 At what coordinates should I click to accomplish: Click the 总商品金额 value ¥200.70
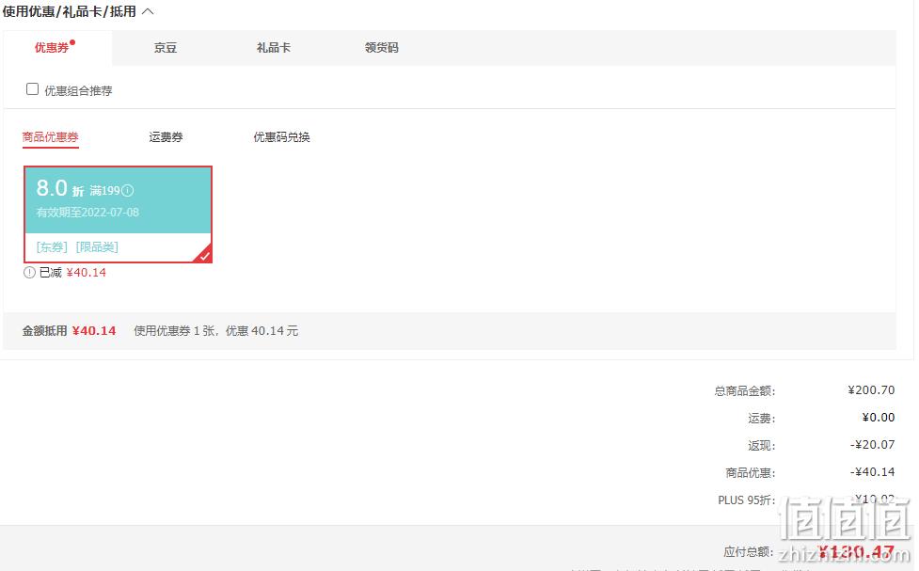click(x=871, y=389)
